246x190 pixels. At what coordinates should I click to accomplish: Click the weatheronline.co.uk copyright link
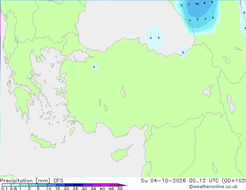point(213,187)
